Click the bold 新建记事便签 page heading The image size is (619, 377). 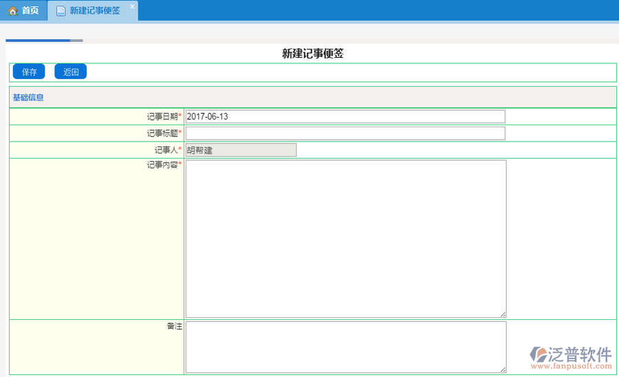coord(312,54)
